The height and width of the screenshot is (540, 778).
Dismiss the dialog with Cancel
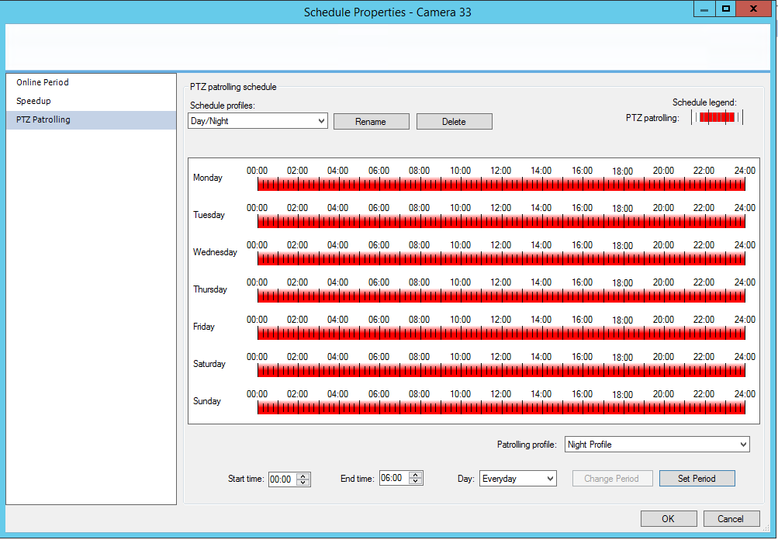(x=730, y=518)
